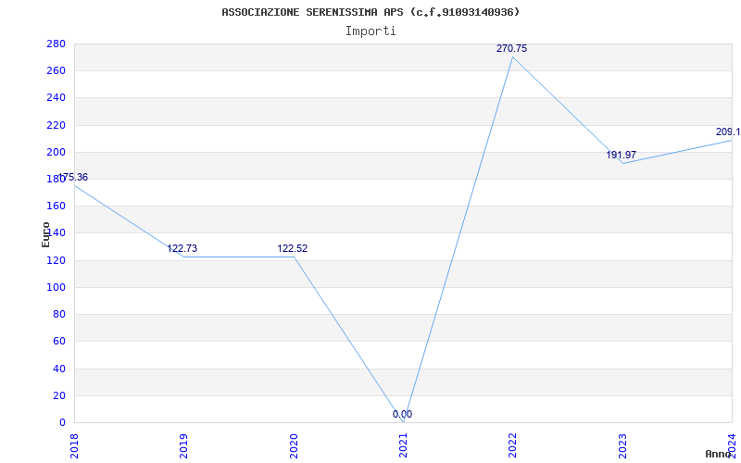Image resolution: width=741 pixels, height=463 pixels.
Task: Click the 100 y-axis tick label
Action: 56,288
